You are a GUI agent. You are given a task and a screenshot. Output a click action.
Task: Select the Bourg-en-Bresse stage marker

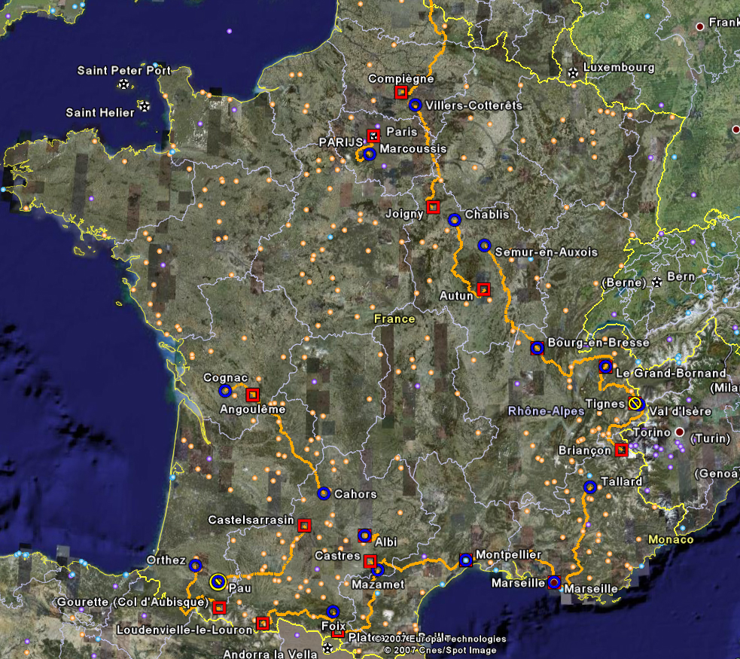coord(537,348)
